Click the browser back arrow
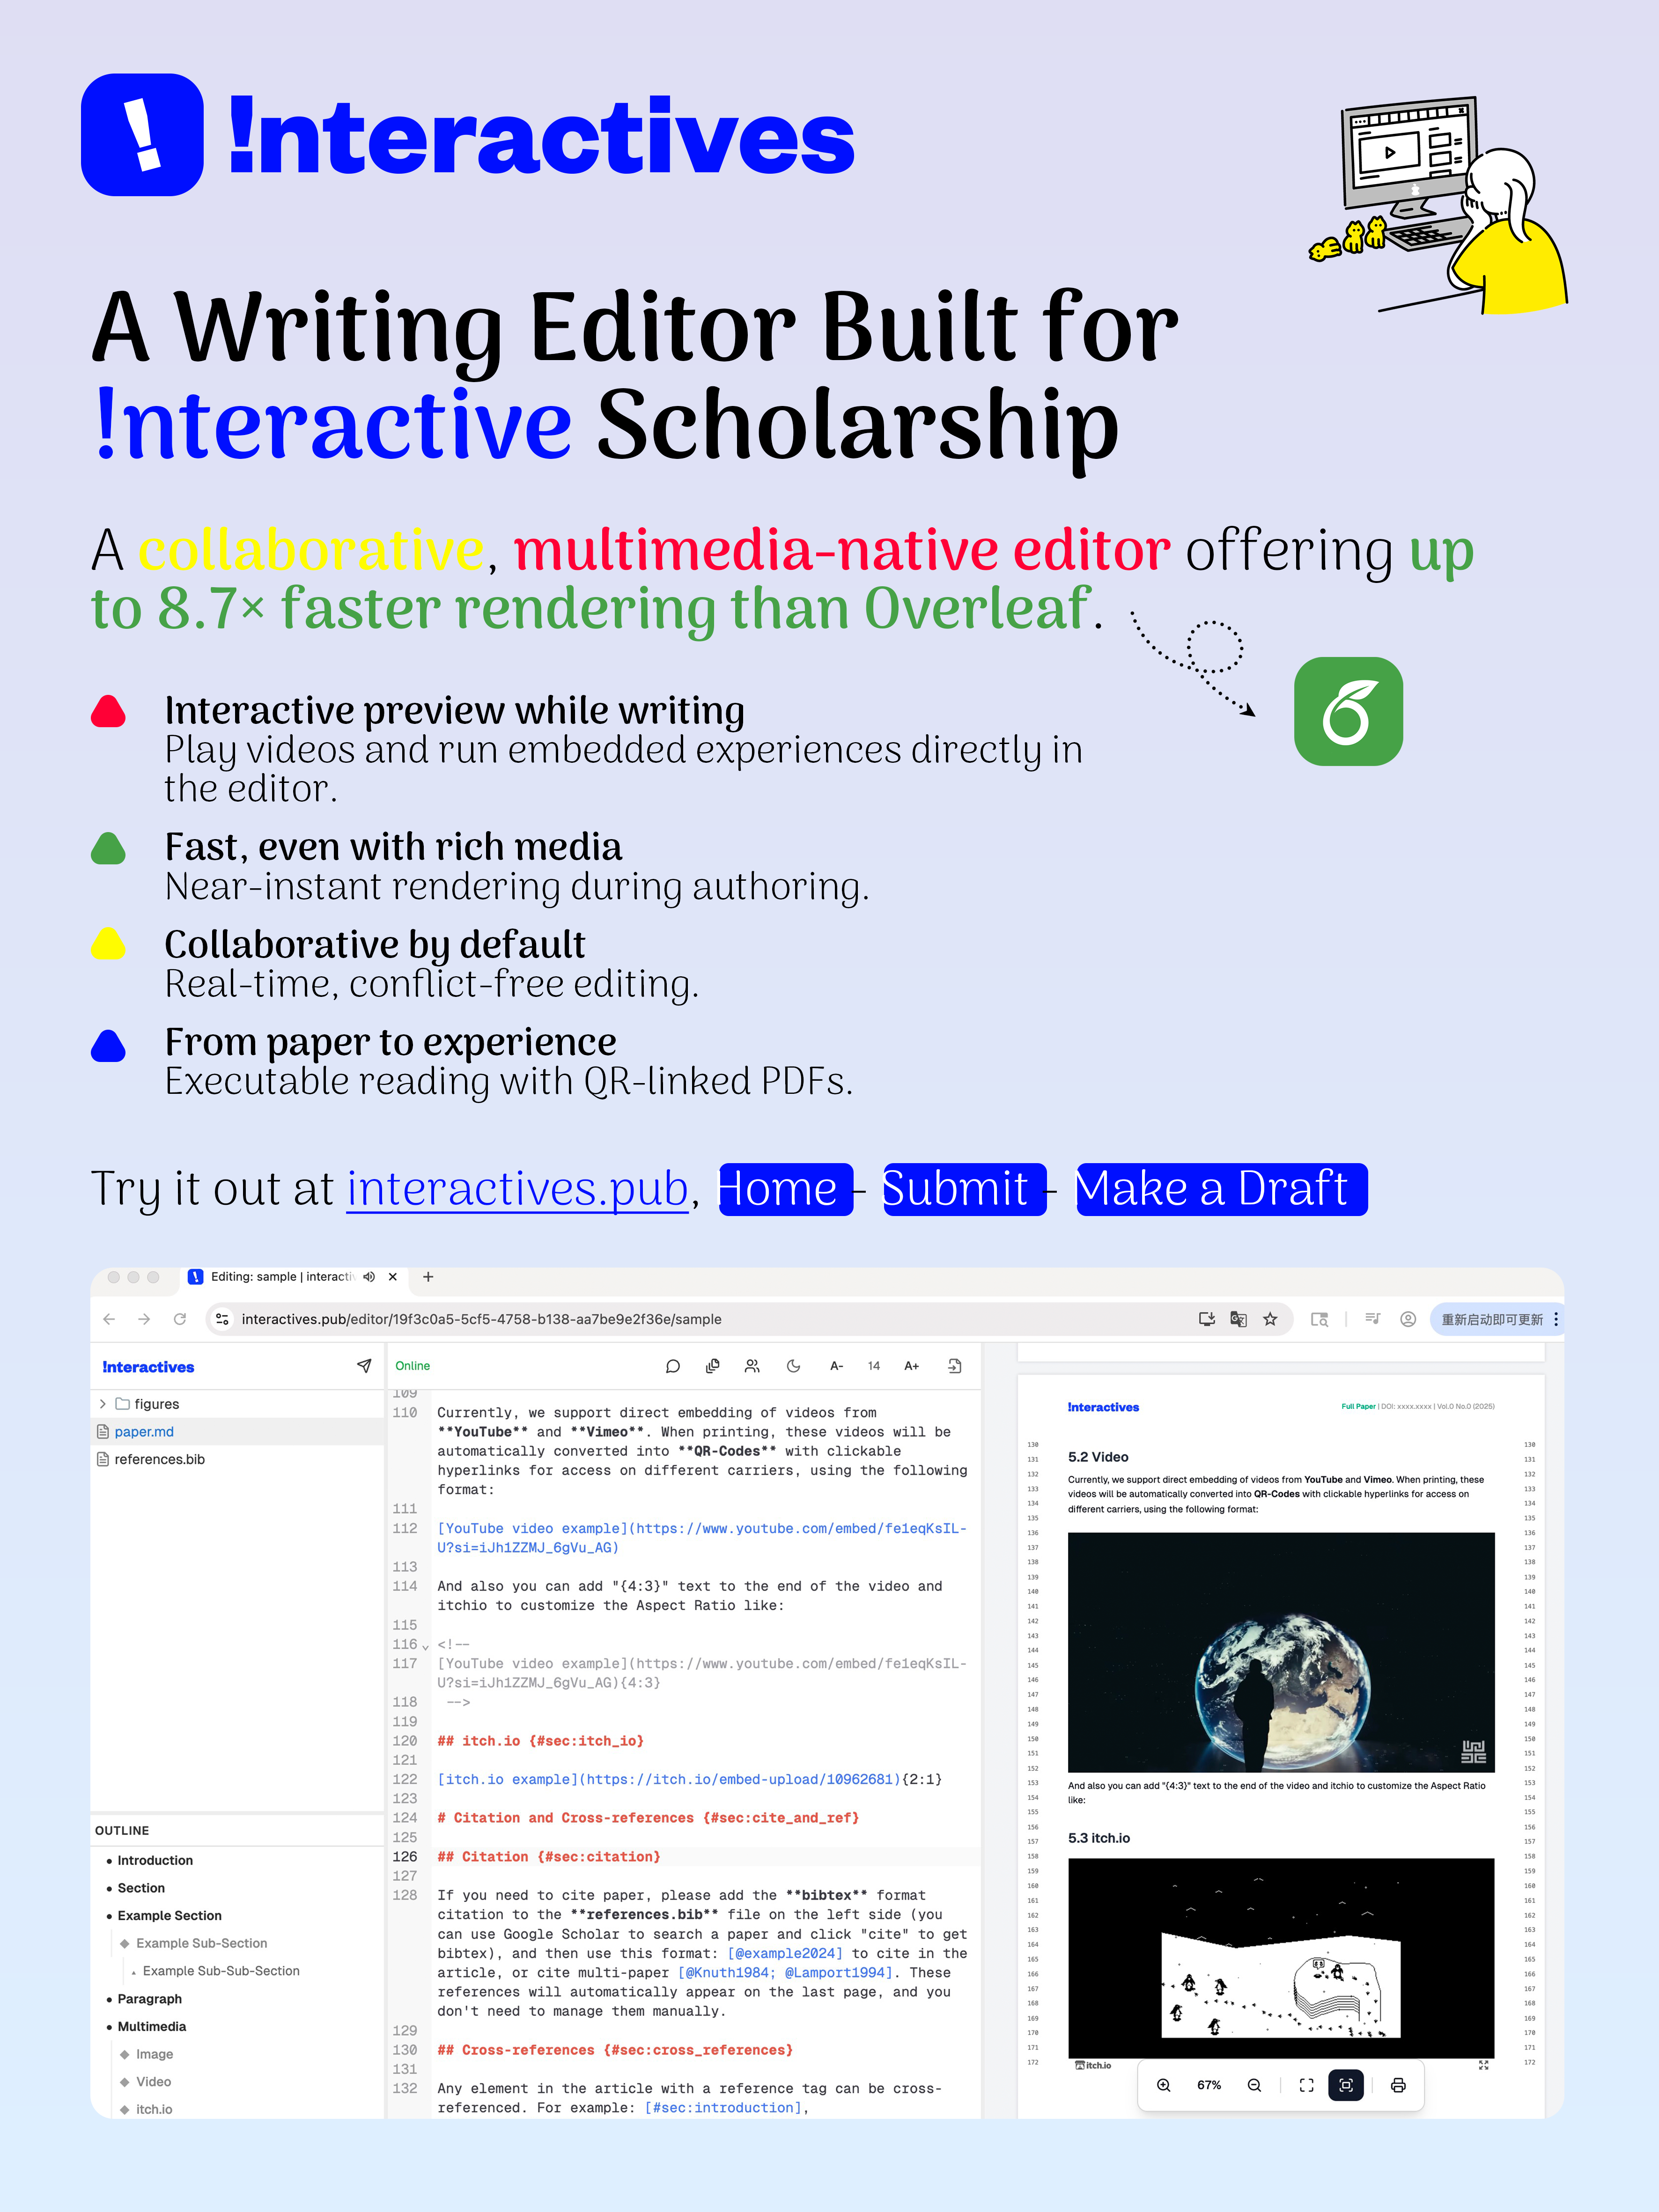This screenshot has width=1659, height=2212. 109,1319
